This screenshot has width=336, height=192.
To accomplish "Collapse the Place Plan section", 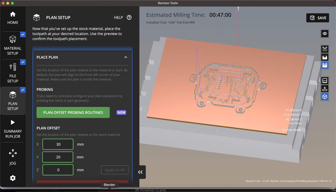I will point(126,57).
